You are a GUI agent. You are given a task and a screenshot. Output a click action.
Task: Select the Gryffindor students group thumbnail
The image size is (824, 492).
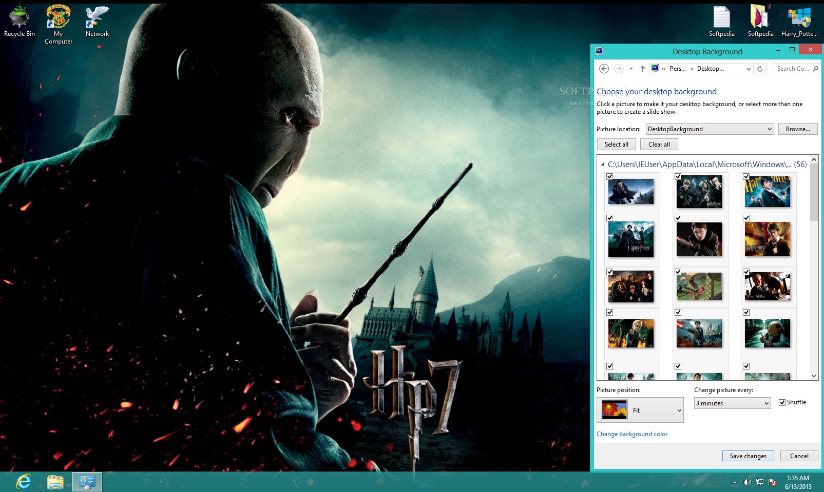point(631,286)
